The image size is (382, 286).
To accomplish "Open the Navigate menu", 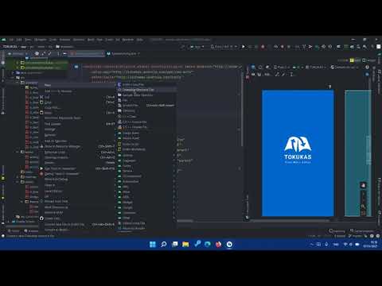I will [41, 40].
